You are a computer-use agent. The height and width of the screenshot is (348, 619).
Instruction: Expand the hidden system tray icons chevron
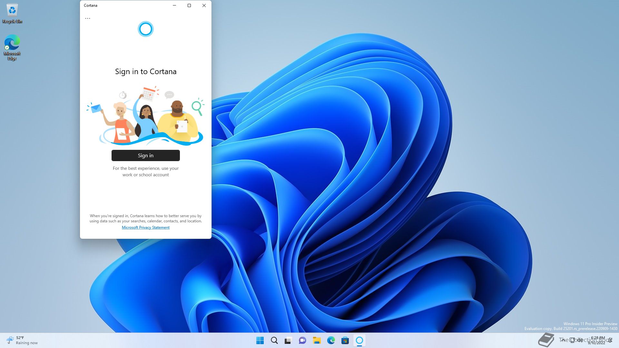tap(563, 340)
